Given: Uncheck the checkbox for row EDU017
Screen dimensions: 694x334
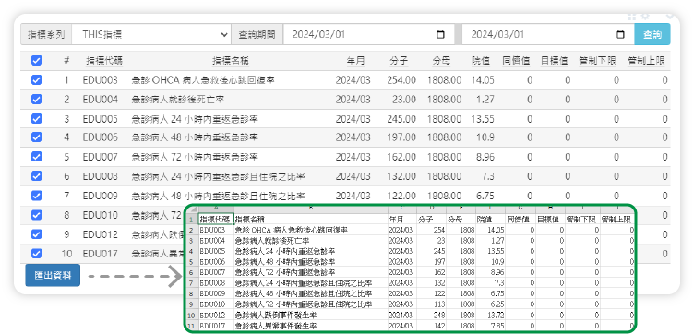Looking at the screenshot, I should point(36,254).
